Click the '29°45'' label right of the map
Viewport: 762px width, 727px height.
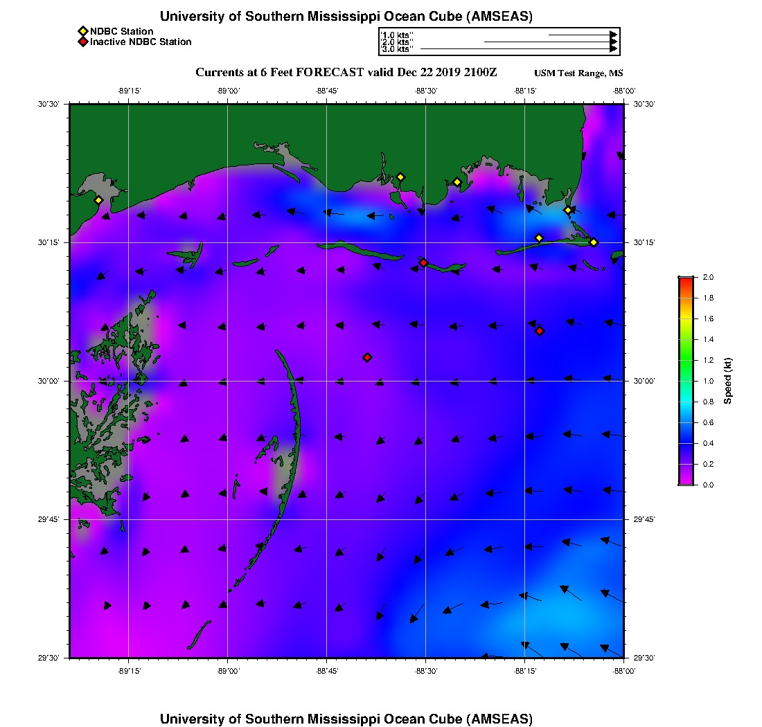click(644, 519)
